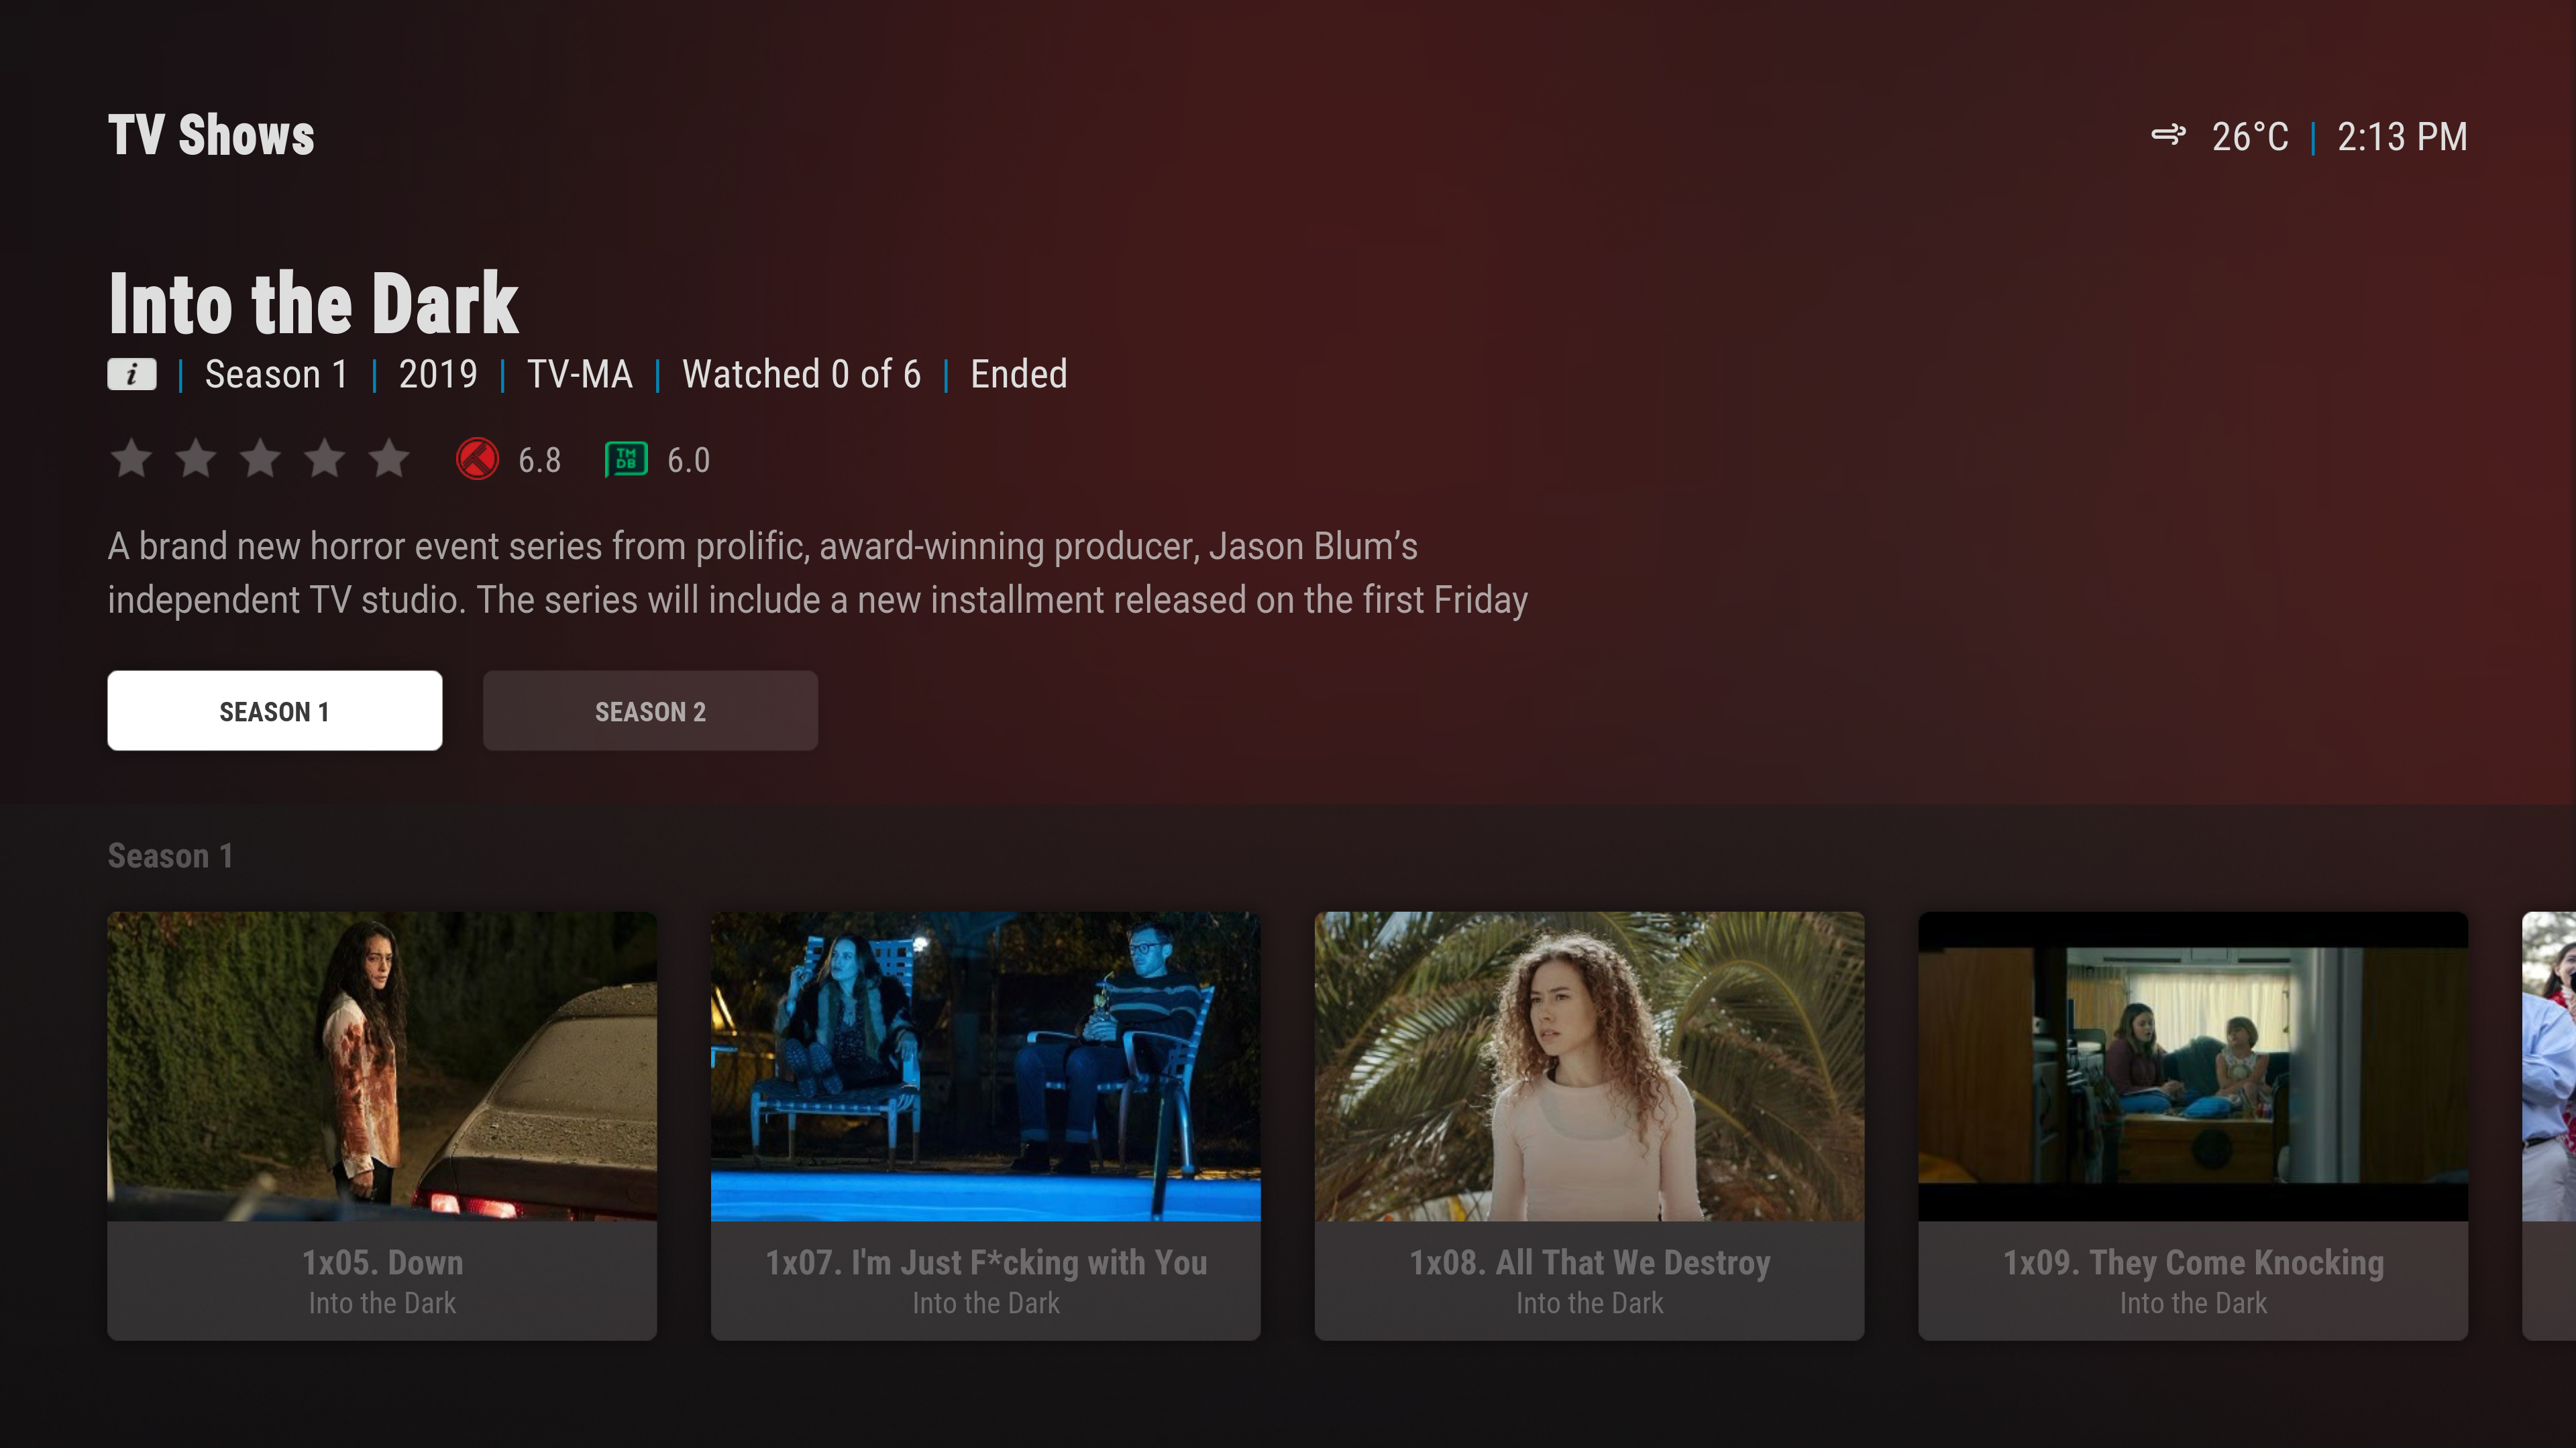Screen dimensions: 2576x1448
Task: Click the Ended status label
Action: (x=1019, y=375)
